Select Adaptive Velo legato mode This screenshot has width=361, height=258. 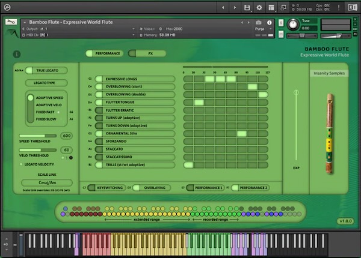tap(49, 105)
